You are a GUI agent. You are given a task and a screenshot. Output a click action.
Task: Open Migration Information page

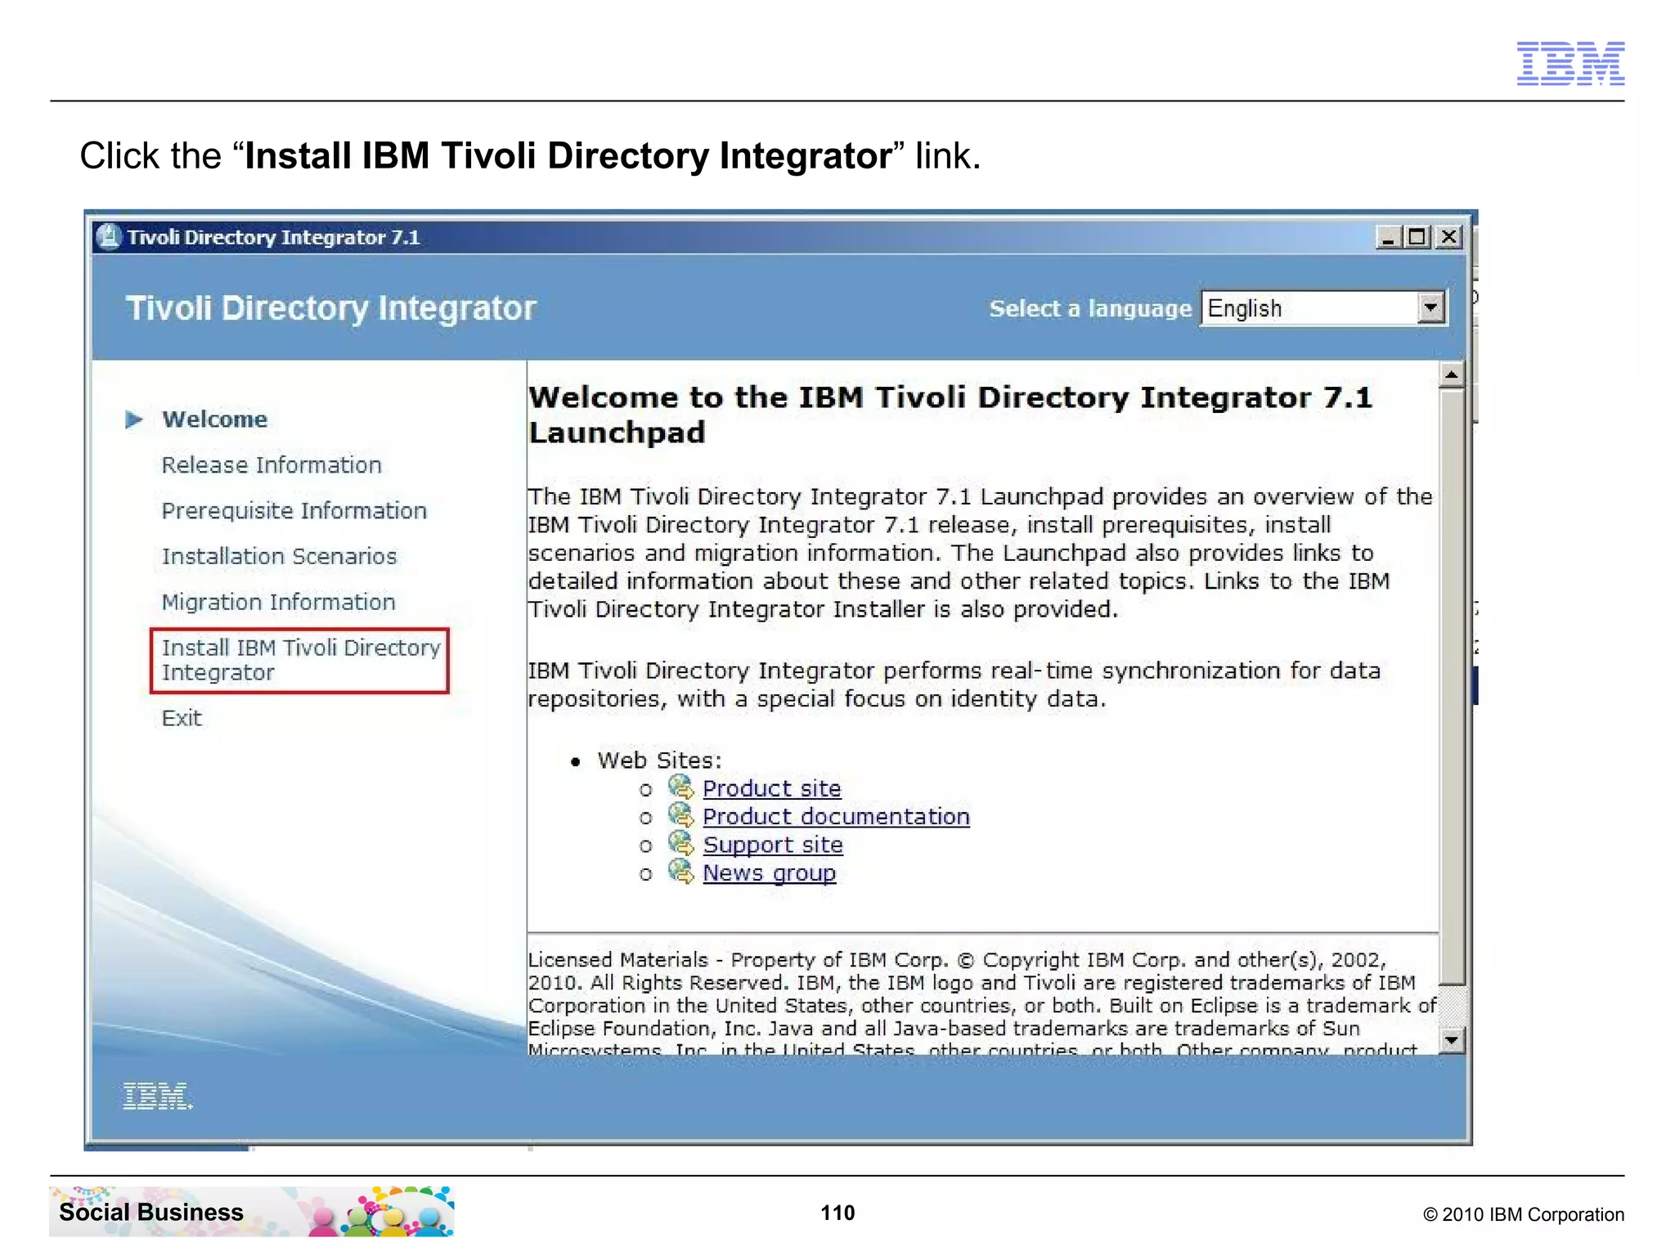tap(278, 603)
